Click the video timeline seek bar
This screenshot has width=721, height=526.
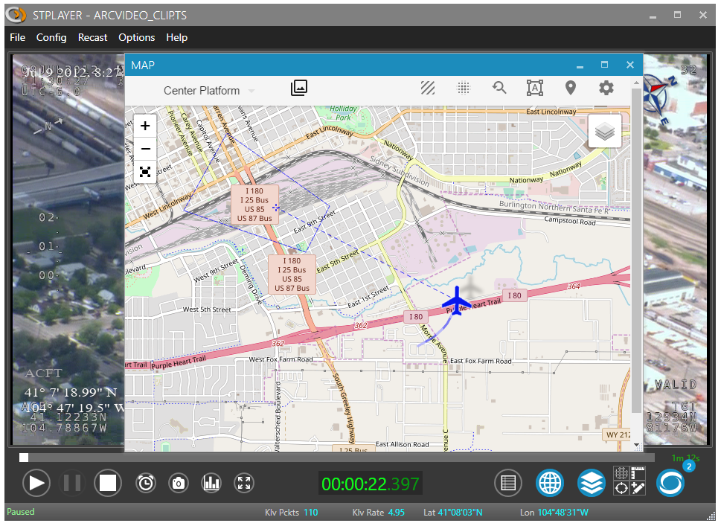pyautogui.click(x=335, y=458)
